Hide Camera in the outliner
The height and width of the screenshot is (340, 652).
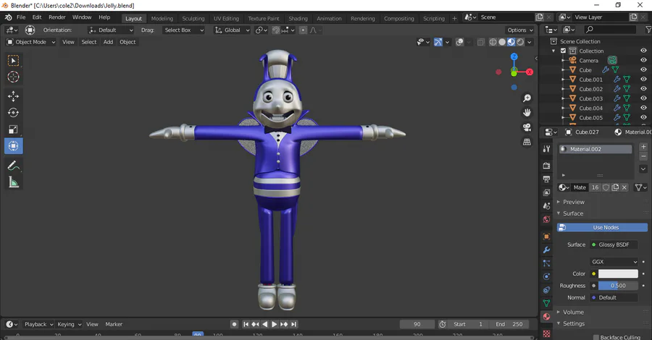[x=643, y=60]
